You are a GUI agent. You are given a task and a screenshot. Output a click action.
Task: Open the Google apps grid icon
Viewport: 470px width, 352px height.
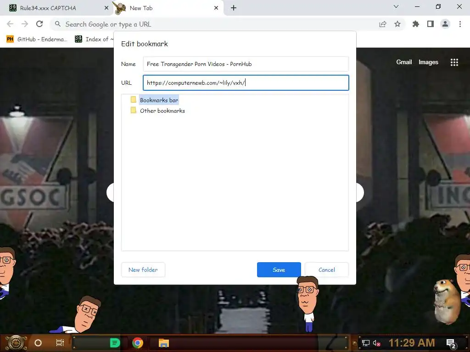tap(454, 62)
